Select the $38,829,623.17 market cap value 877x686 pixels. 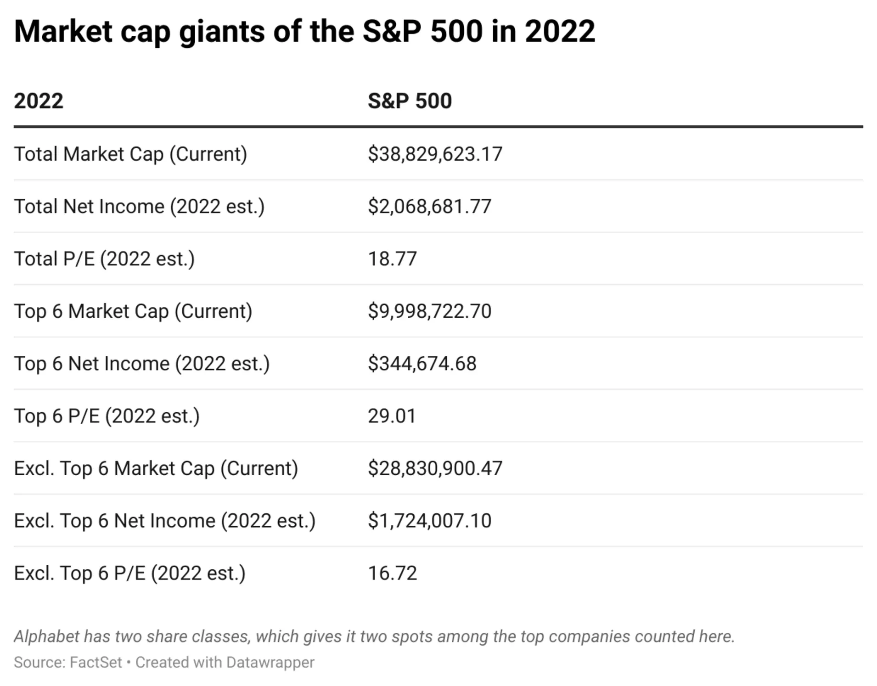coord(435,154)
